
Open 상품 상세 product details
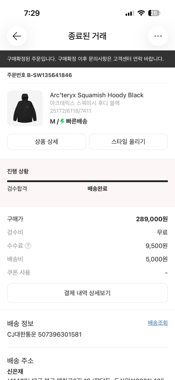pos(47,142)
